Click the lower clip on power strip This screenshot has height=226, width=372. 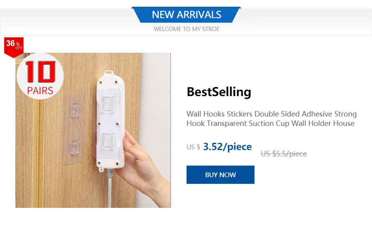(x=108, y=142)
